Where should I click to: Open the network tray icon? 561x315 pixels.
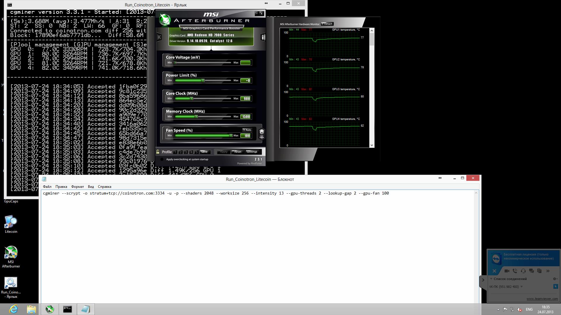(512, 309)
